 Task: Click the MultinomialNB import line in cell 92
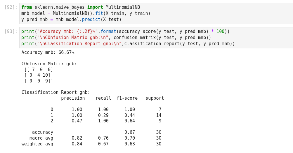tap(80, 7)
